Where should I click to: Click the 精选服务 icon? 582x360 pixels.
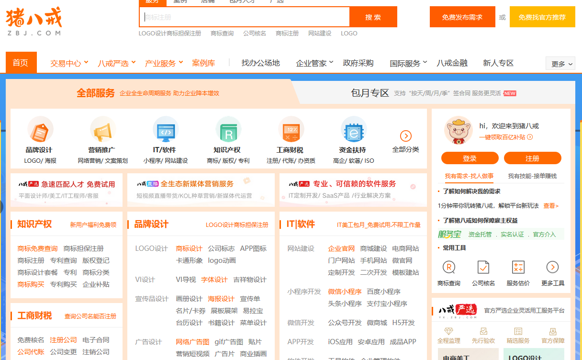click(x=518, y=331)
